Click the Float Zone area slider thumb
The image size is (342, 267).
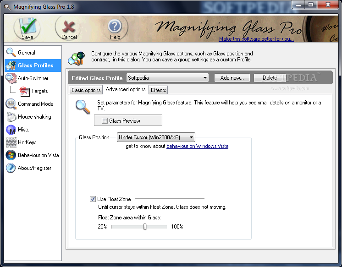click(145, 227)
